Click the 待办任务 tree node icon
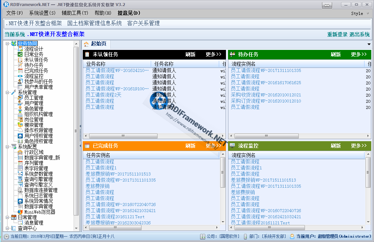 [x=20, y=66]
